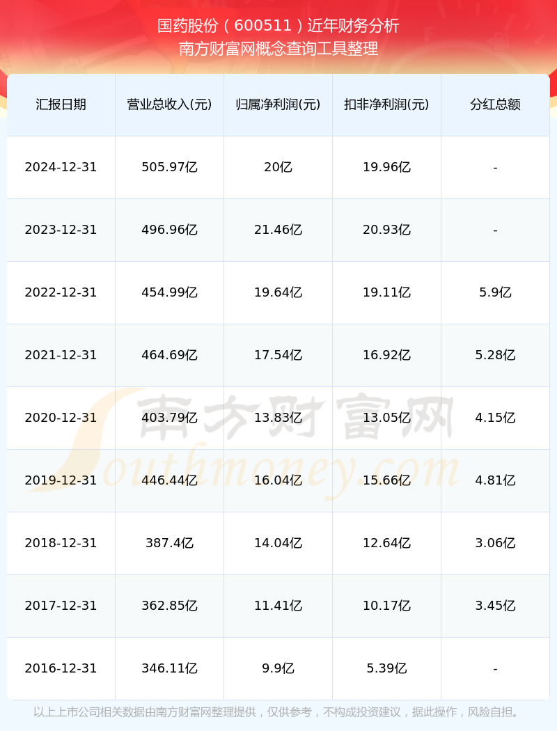Click the date cell 2023-12-31
Screen dimensions: 557x731
[x=61, y=230]
